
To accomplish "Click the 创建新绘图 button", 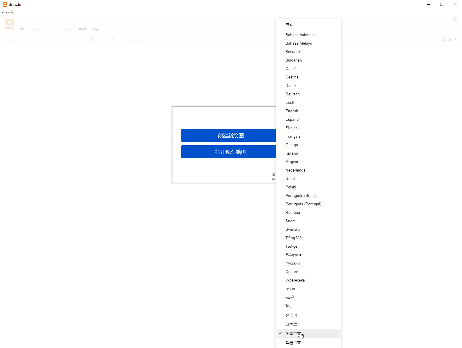I will pyautogui.click(x=229, y=135).
